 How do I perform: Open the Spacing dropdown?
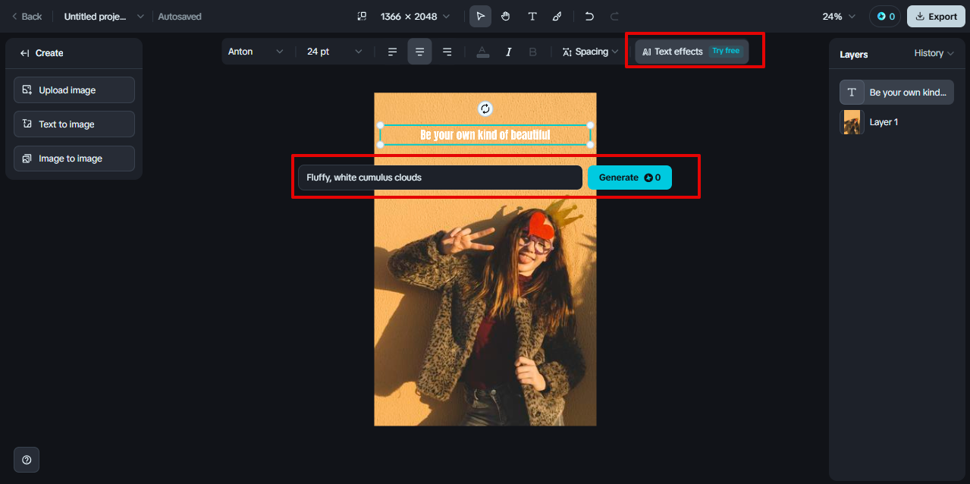click(591, 52)
